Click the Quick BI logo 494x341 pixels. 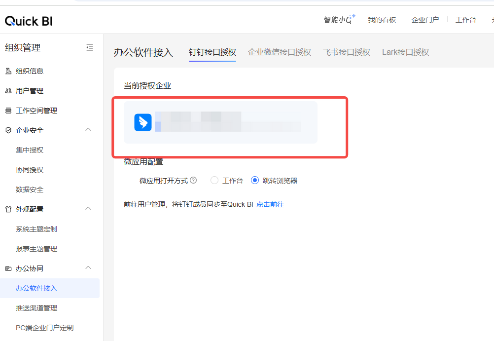29,21
